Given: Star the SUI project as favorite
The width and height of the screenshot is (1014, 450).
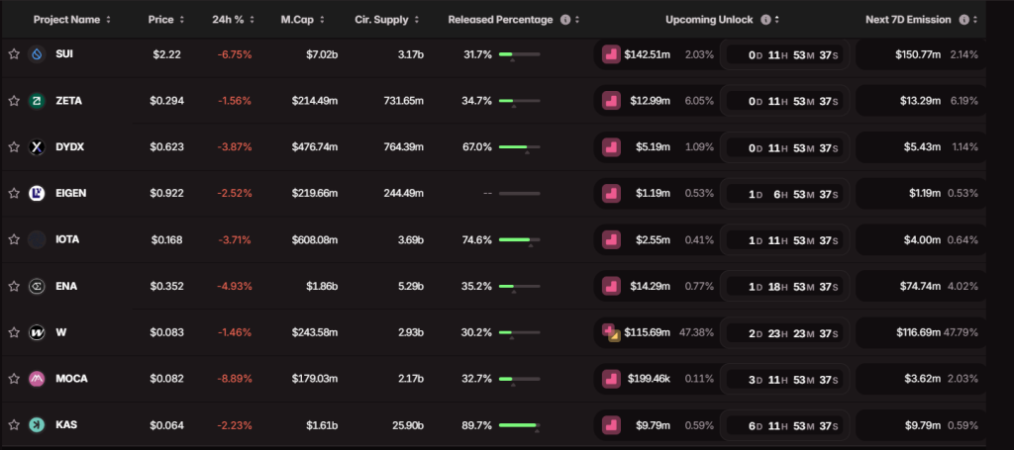Looking at the screenshot, I should [x=14, y=54].
